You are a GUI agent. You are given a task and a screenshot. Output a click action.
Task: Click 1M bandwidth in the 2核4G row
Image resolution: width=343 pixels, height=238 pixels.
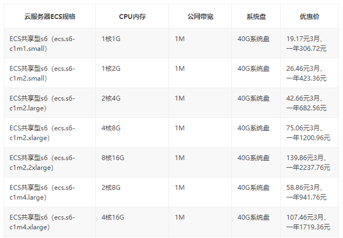point(179,98)
